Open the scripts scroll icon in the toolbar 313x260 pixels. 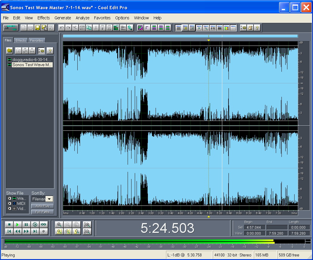coord(250,28)
